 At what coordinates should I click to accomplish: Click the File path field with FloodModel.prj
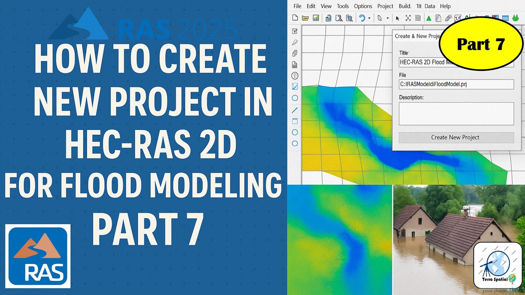tap(456, 84)
